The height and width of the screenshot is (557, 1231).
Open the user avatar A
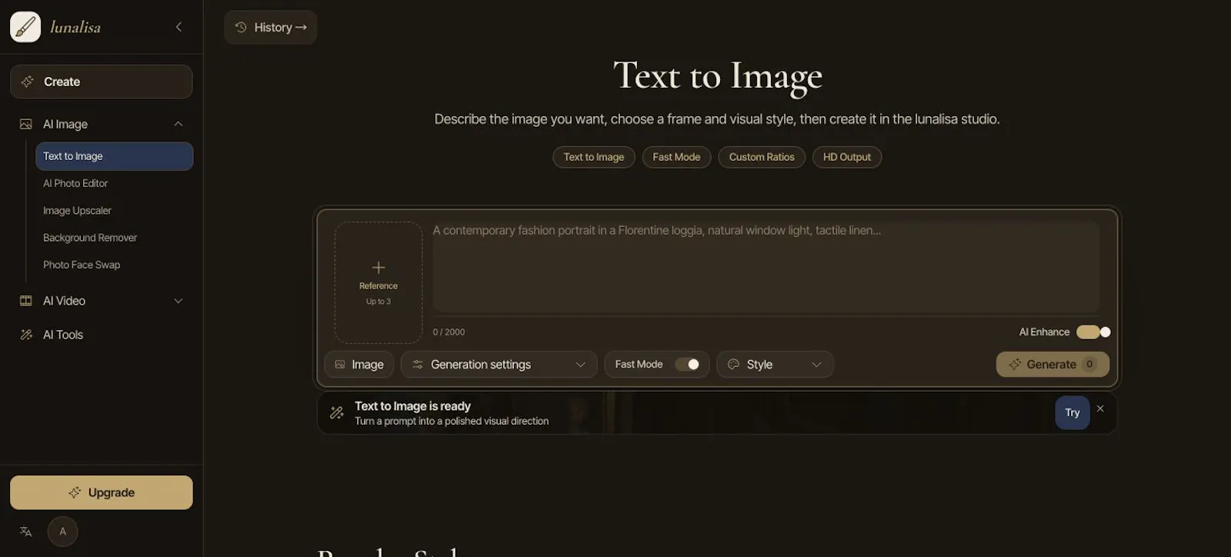[63, 532]
